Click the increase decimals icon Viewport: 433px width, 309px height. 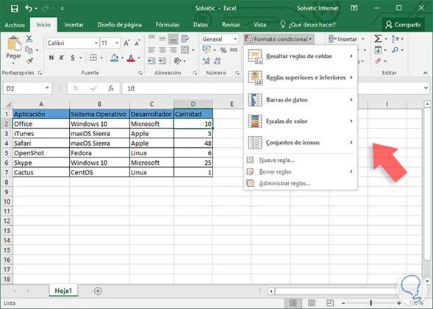click(207, 61)
